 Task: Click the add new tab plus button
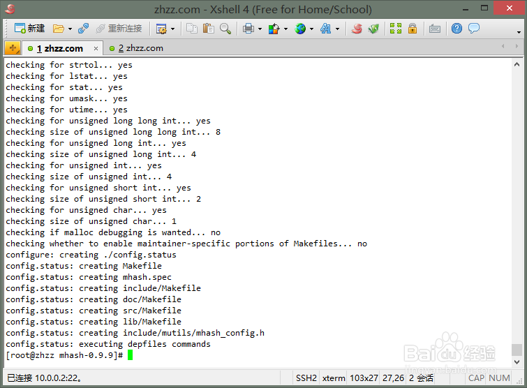pyautogui.click(x=13, y=48)
